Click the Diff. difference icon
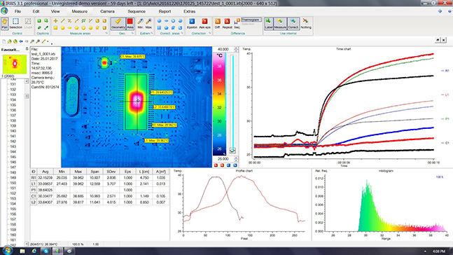The width and height of the screenshot is (453, 255). pyautogui.click(x=217, y=23)
